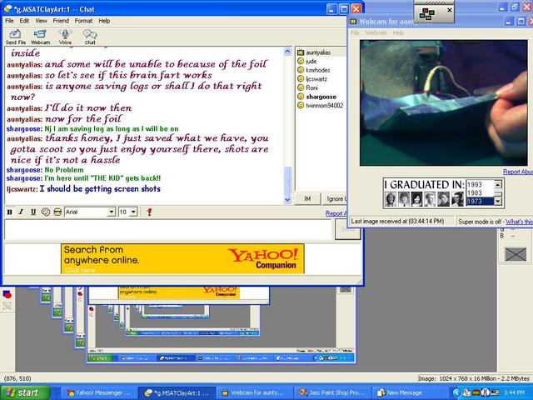Open the text color palette icon
The image size is (533, 400).
coord(46,212)
